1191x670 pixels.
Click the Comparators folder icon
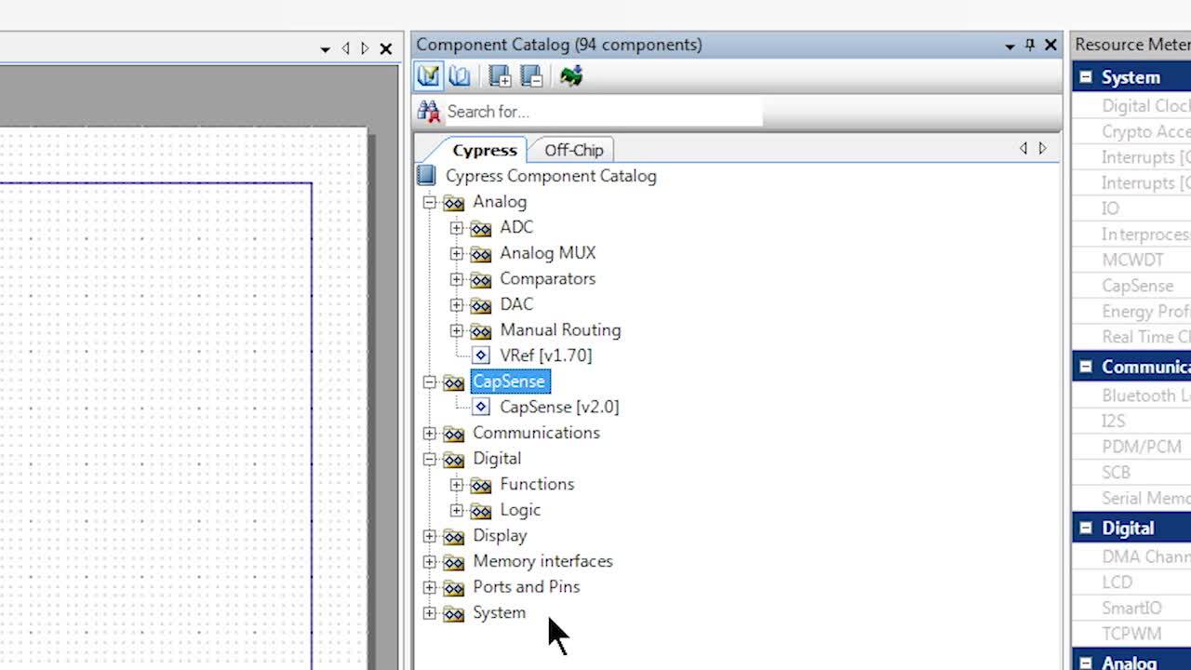click(x=480, y=279)
